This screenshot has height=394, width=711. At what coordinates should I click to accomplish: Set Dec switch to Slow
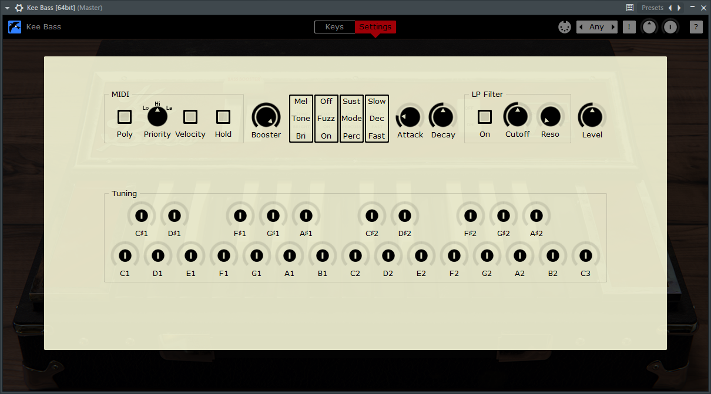(x=377, y=102)
